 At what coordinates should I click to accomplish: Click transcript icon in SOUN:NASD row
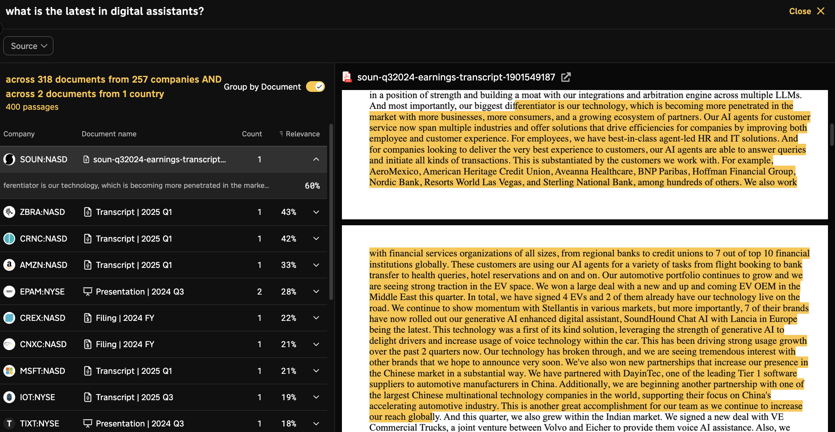coord(86,159)
